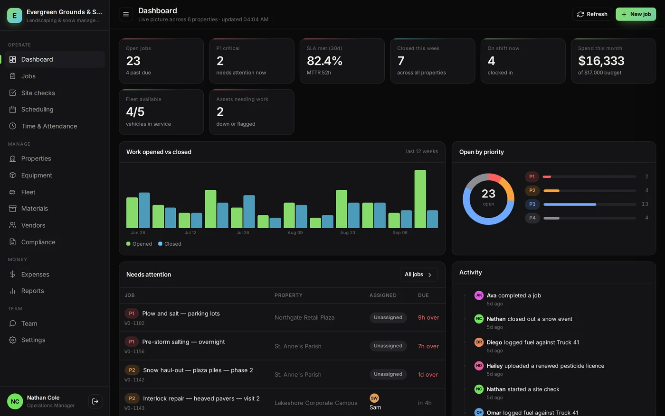Click the Unassigned badge for WO-1142
The image size is (665, 416).
tap(388, 374)
